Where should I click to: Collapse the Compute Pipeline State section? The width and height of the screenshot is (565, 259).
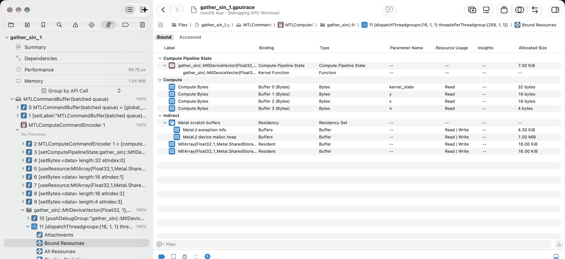click(160, 58)
